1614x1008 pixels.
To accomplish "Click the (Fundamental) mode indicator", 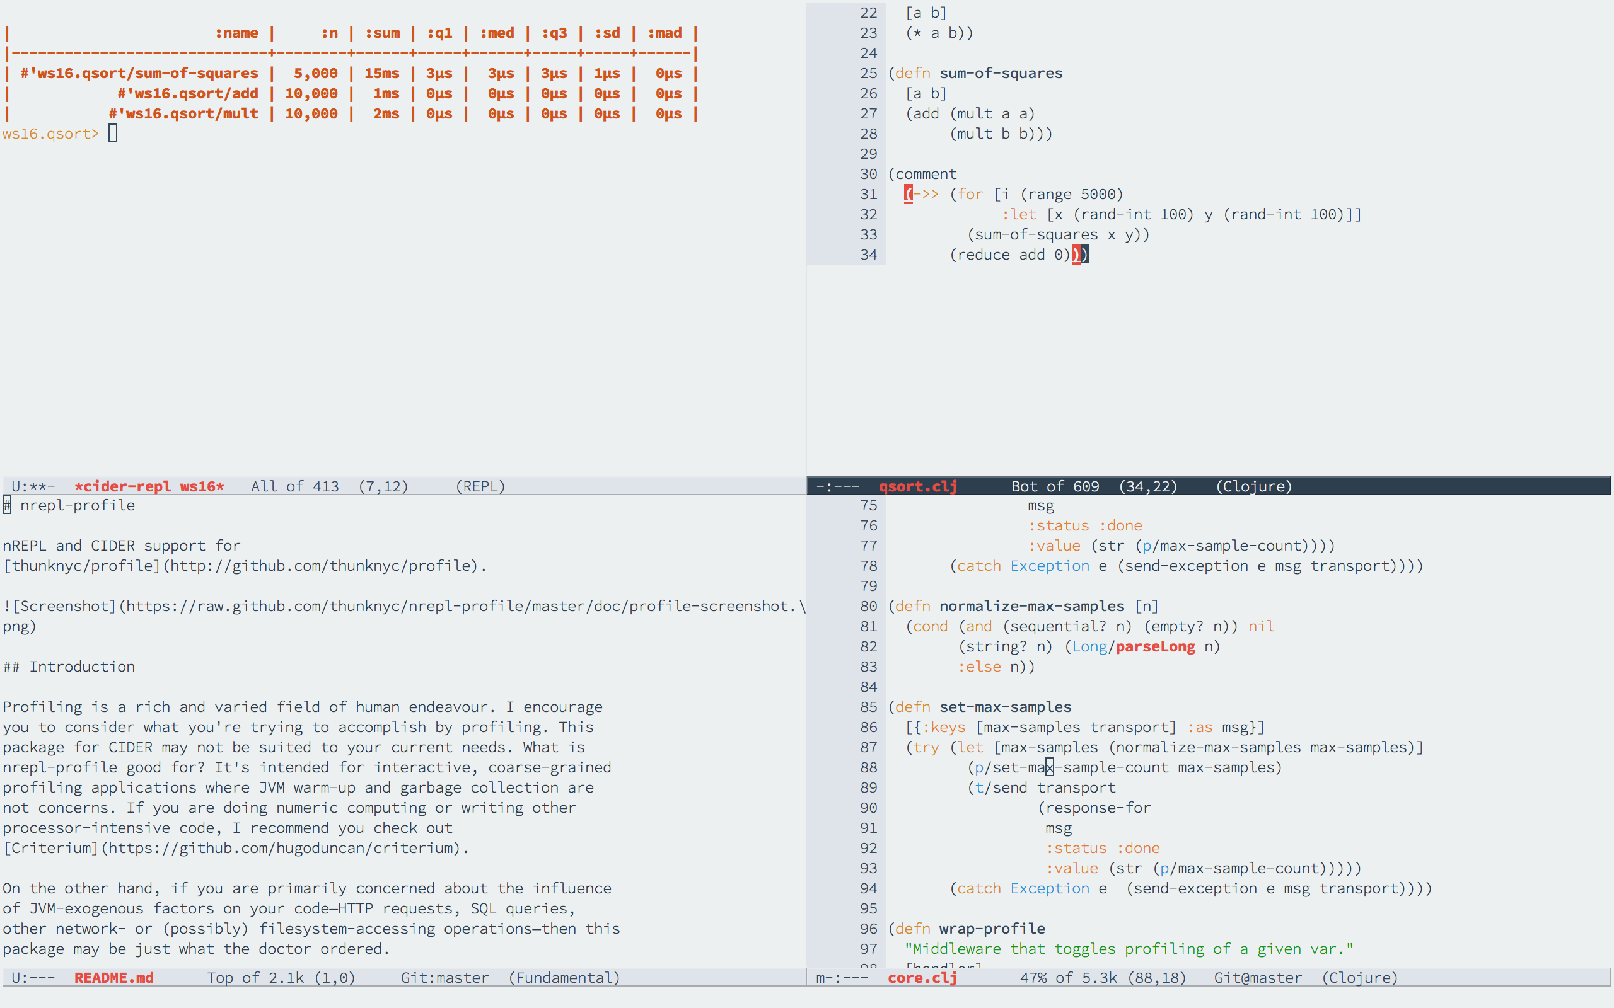I will click(x=564, y=977).
